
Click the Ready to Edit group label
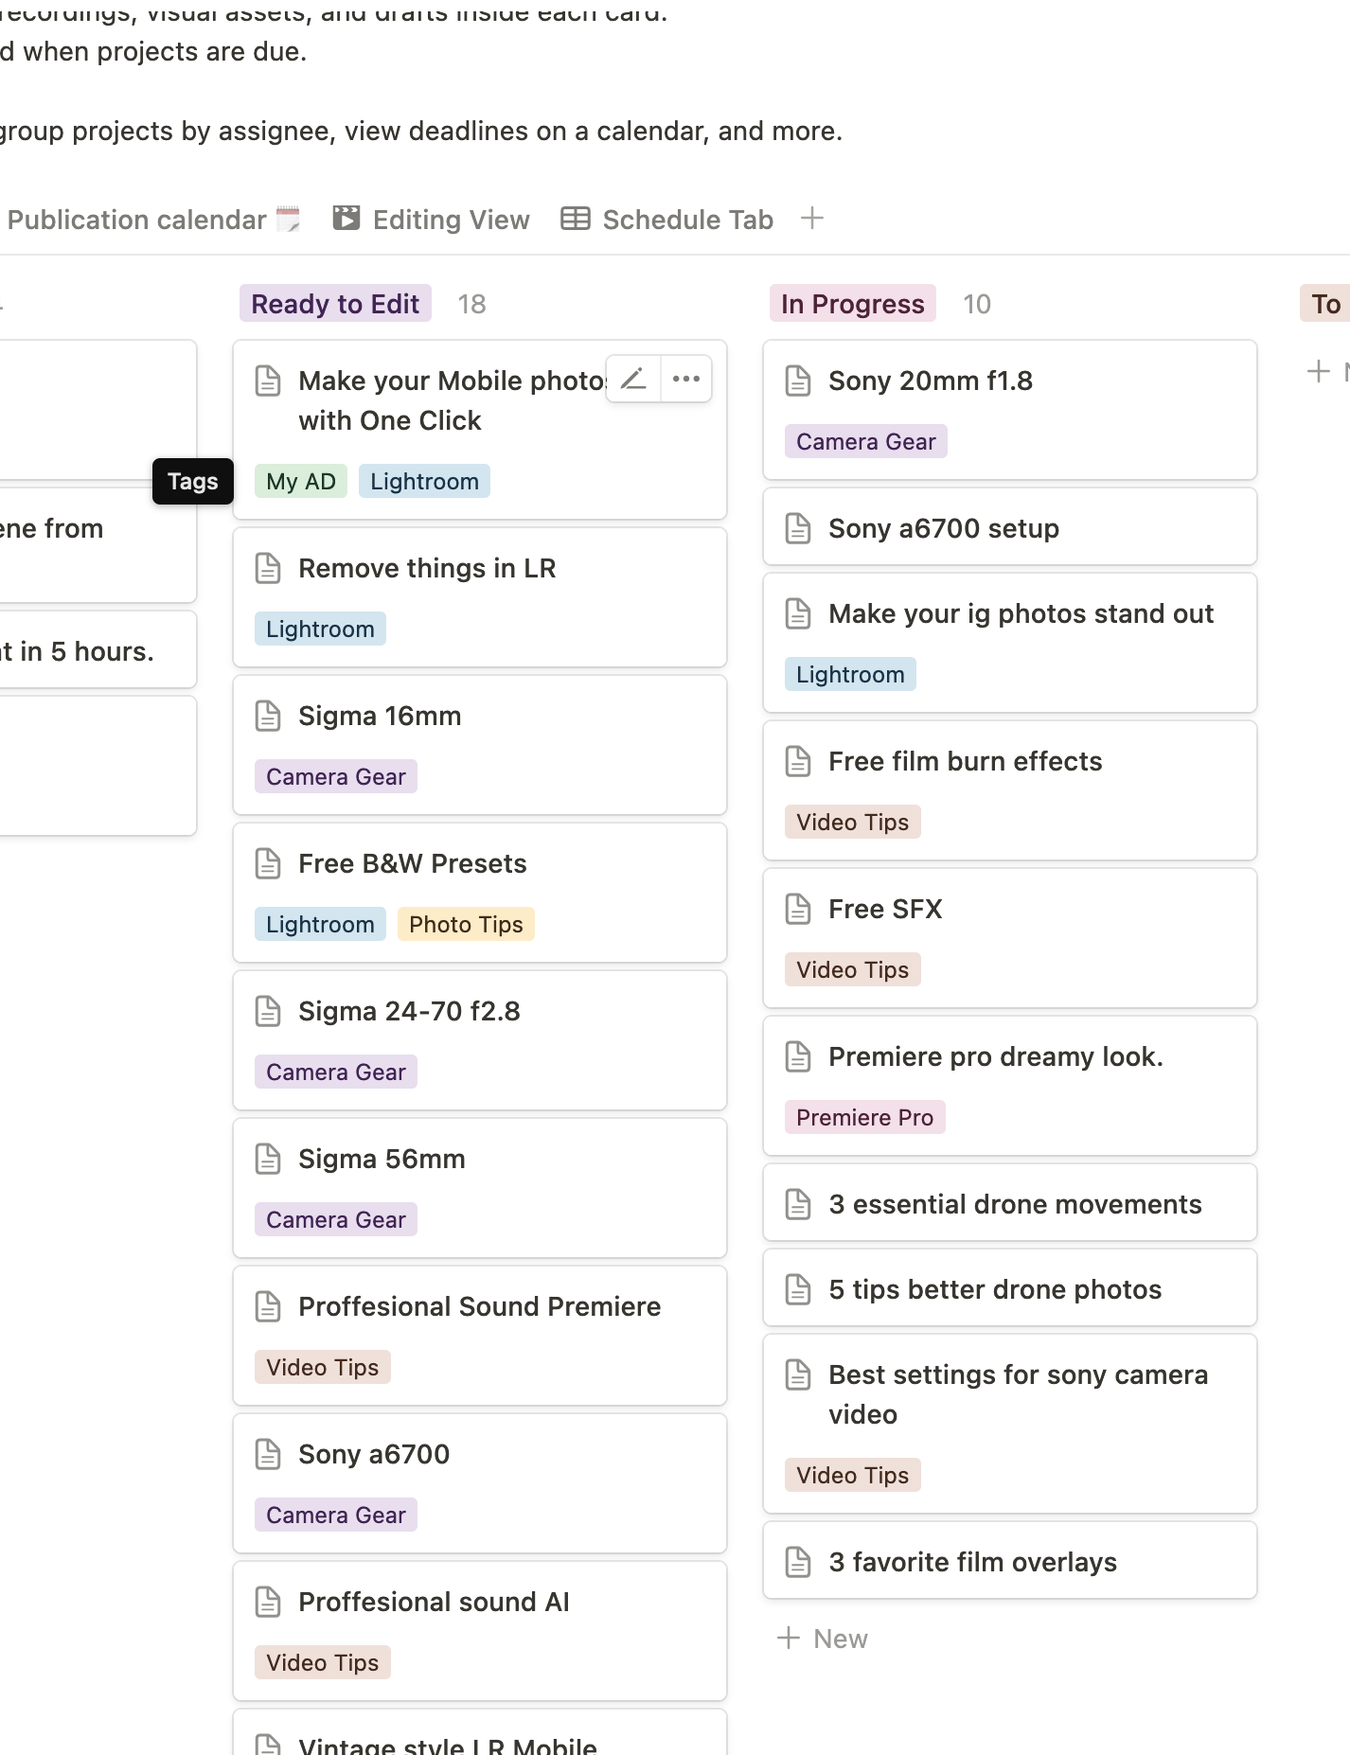coord(335,304)
